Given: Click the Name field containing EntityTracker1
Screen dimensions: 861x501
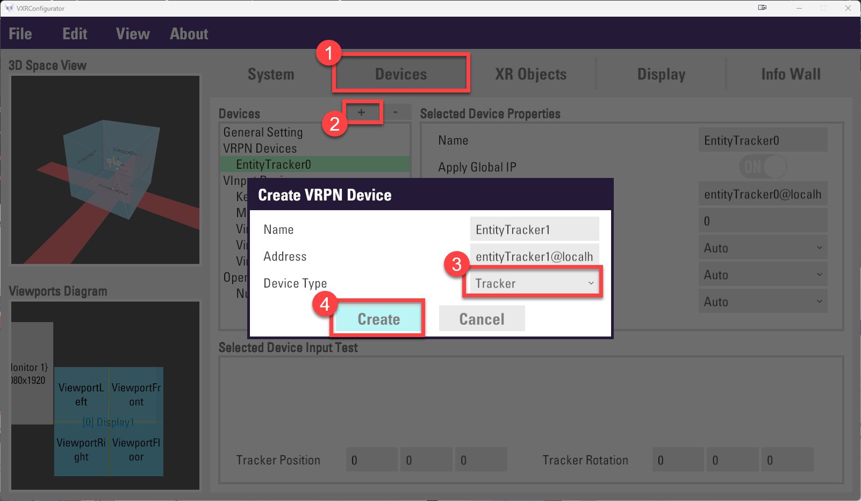Looking at the screenshot, I should [534, 230].
